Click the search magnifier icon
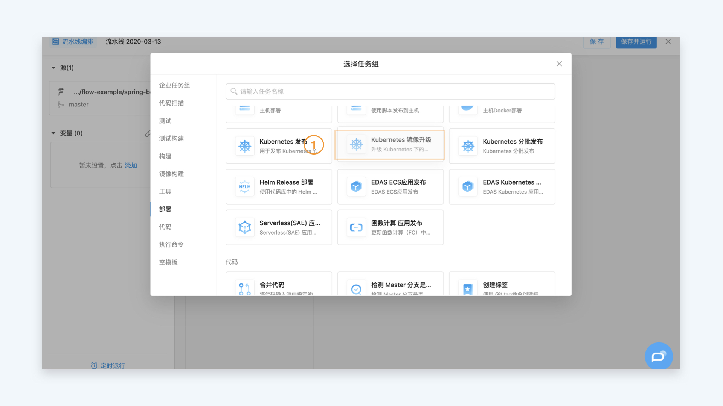The height and width of the screenshot is (406, 723). tap(234, 91)
